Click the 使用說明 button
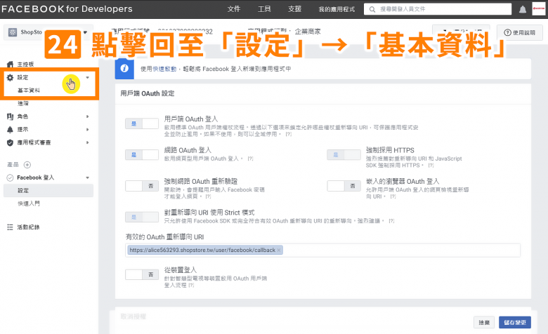The height and width of the screenshot is (334, 548). pos(520,32)
